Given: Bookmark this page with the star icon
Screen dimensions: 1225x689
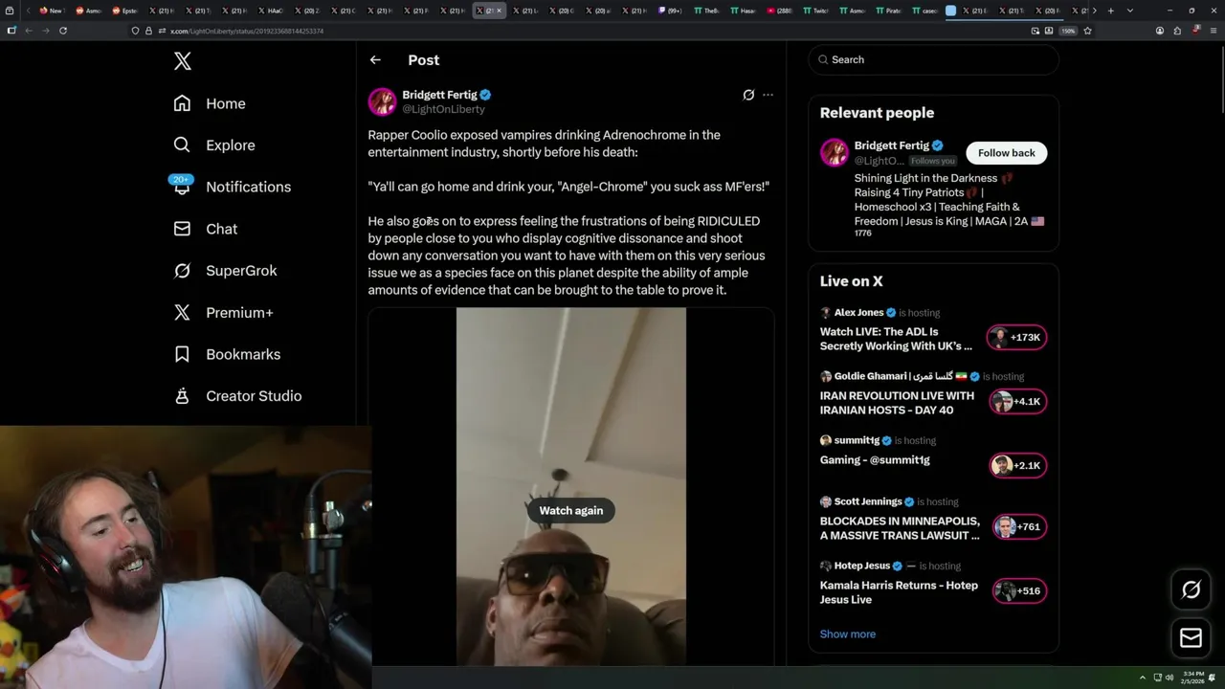Looking at the screenshot, I should [x=1087, y=31].
